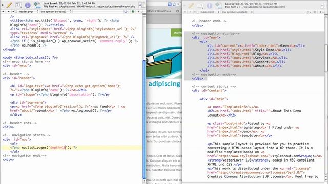Click the <div id="top-menu"> line

(28, 102)
